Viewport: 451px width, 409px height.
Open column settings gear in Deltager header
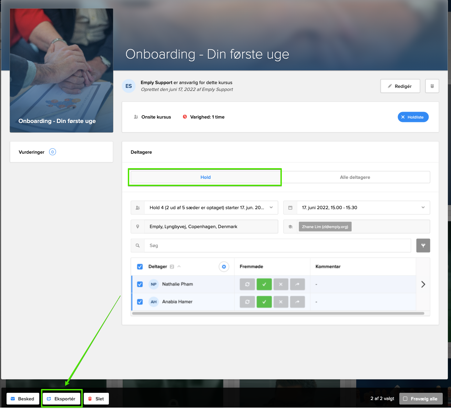tap(224, 267)
